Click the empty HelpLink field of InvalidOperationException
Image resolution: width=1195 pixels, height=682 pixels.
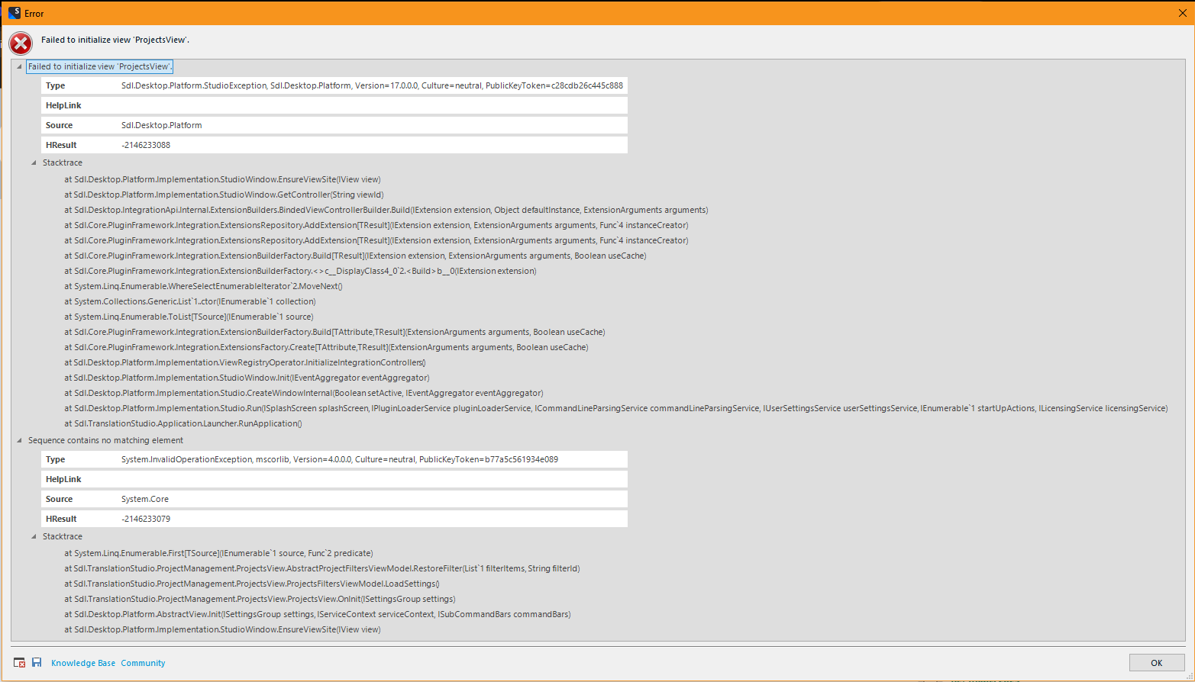[x=334, y=479]
